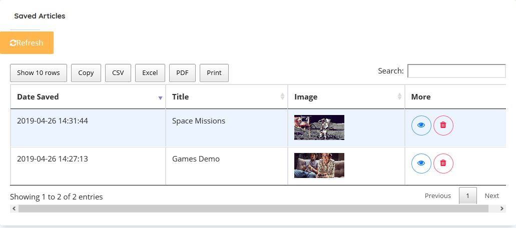The height and width of the screenshot is (228, 516).
Task: Click the horizontal scrollbar right arrow
Action: pos(502,208)
